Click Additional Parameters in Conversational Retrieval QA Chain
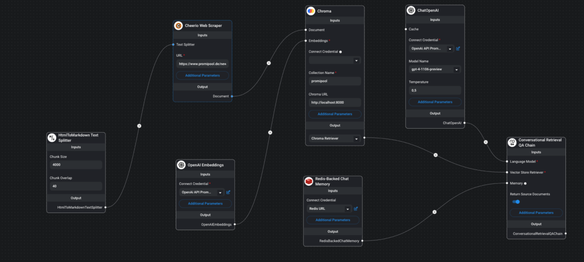Image resolution: width=584 pixels, height=262 pixels. tap(536, 213)
